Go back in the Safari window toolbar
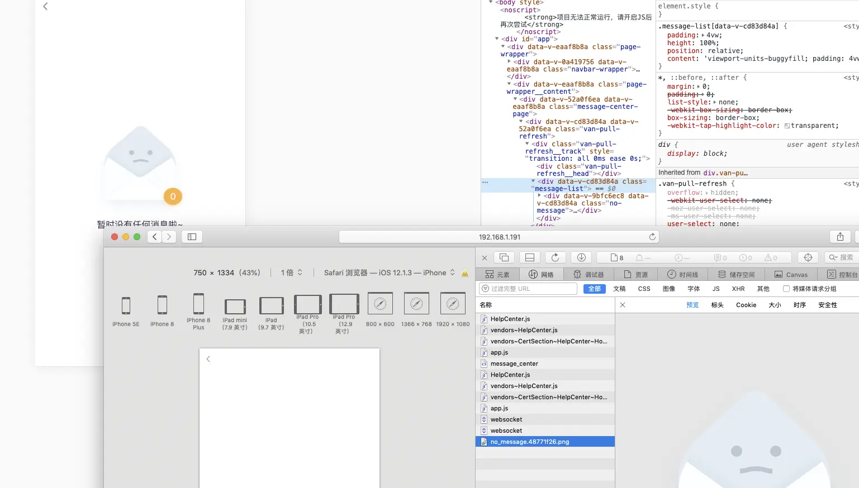The image size is (859, 488). [x=155, y=237]
